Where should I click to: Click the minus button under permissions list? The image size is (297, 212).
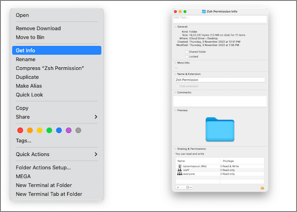point(182,187)
